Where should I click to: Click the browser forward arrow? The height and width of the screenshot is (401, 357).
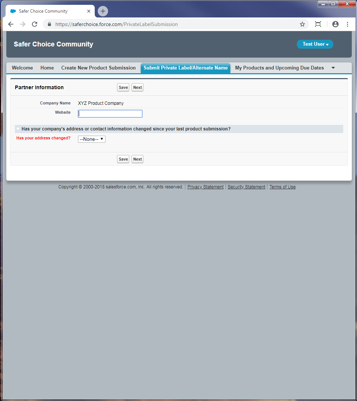tap(23, 24)
